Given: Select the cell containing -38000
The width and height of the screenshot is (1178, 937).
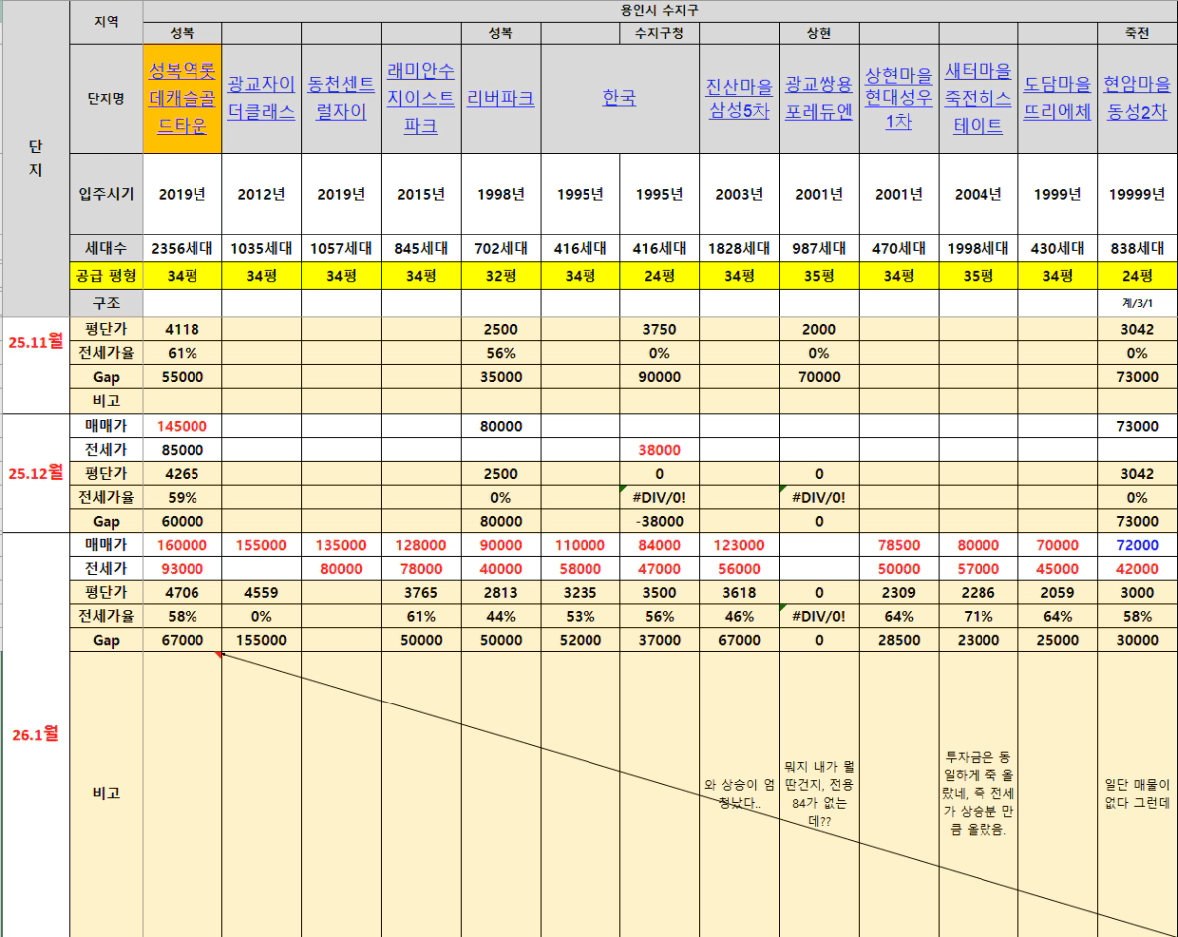Looking at the screenshot, I should 659,521.
